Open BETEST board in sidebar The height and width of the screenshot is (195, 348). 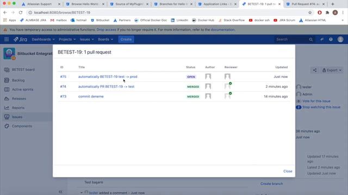pyautogui.click(x=23, y=69)
